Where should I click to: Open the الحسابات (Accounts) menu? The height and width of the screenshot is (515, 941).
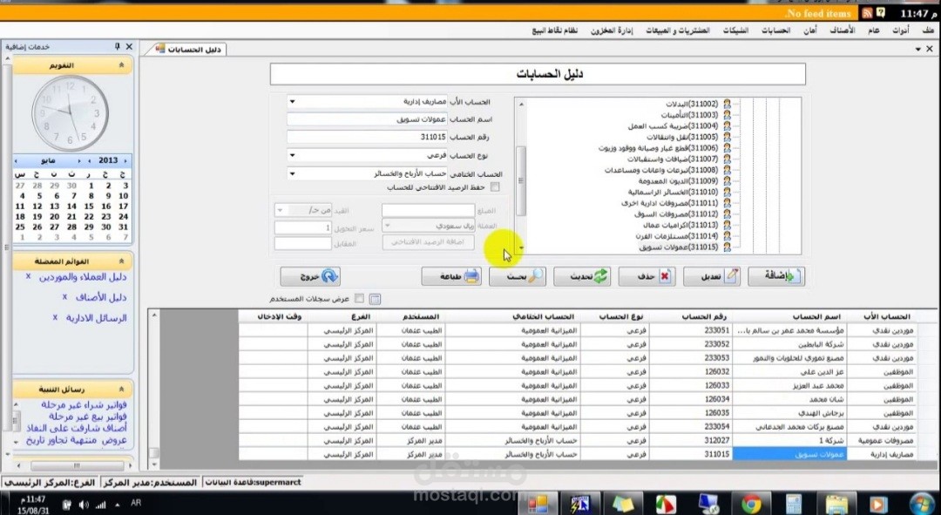click(776, 30)
